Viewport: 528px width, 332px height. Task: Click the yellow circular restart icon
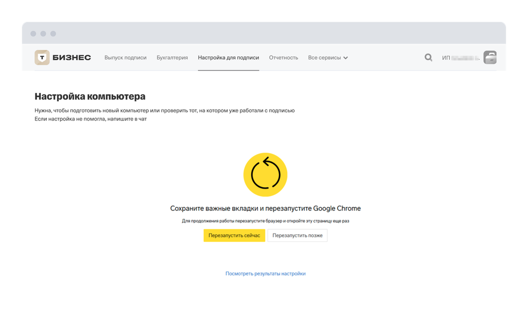tap(265, 175)
